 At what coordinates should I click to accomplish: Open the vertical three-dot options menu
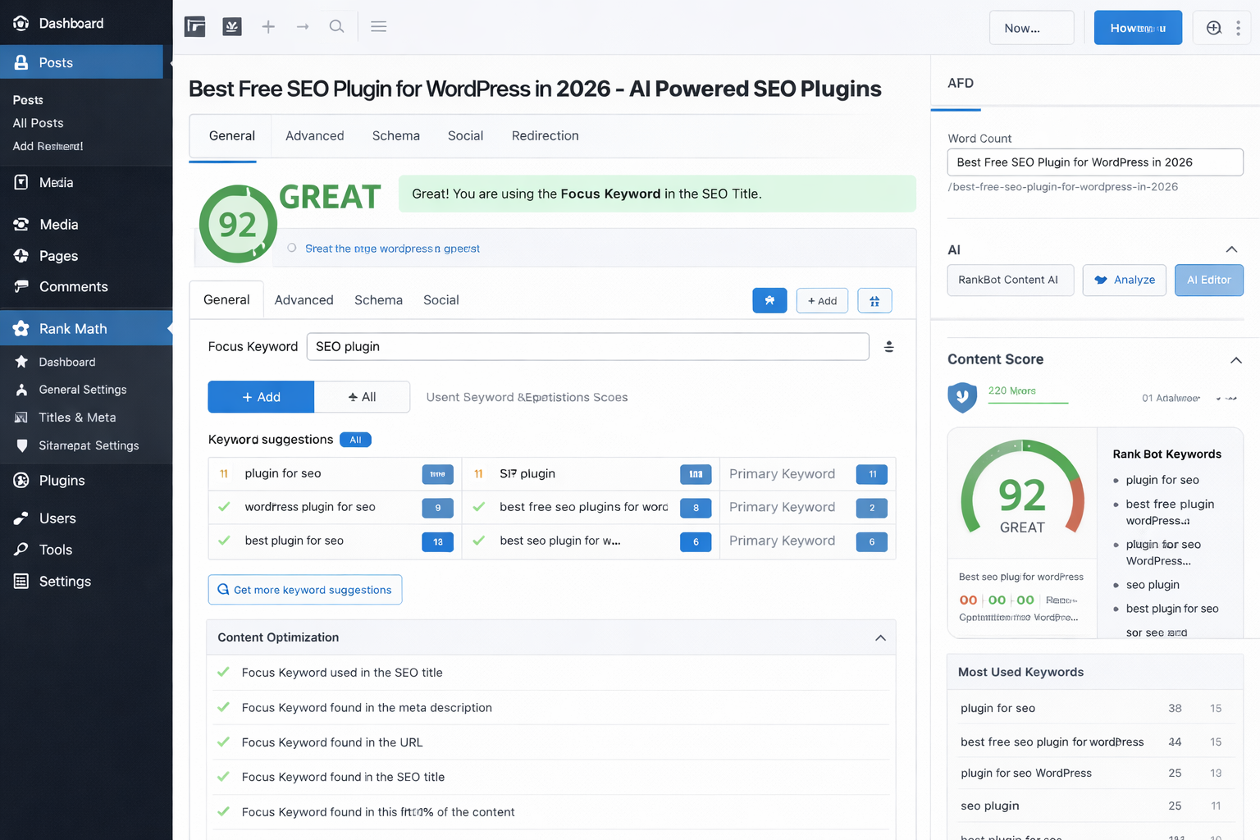1238,28
